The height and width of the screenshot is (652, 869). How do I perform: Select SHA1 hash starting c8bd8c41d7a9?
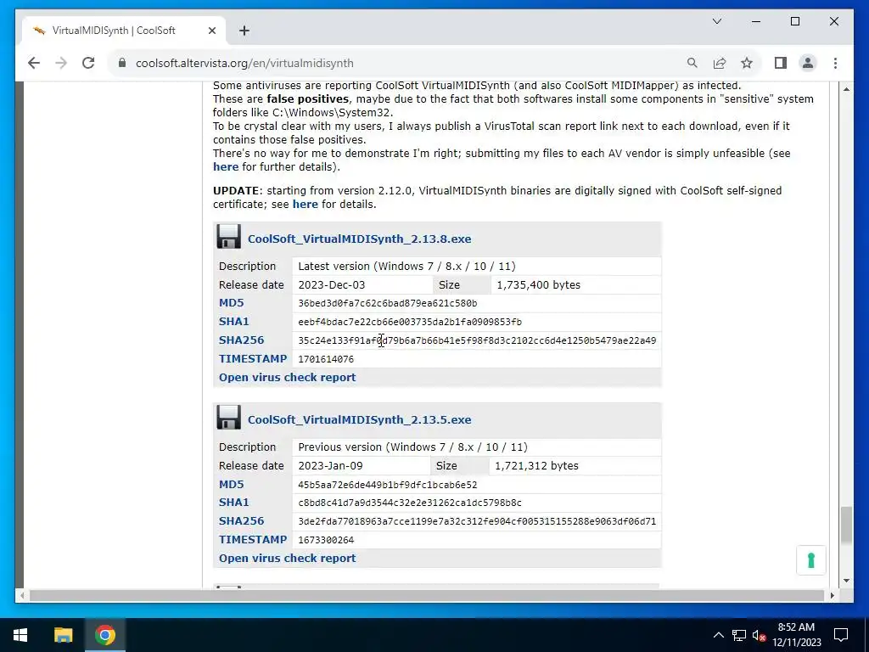coord(410,503)
